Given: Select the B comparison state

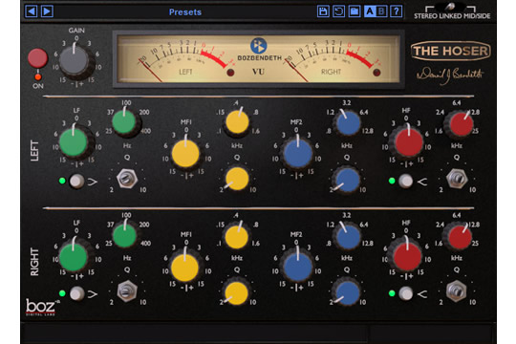Looking at the screenshot, I should click(x=381, y=11).
